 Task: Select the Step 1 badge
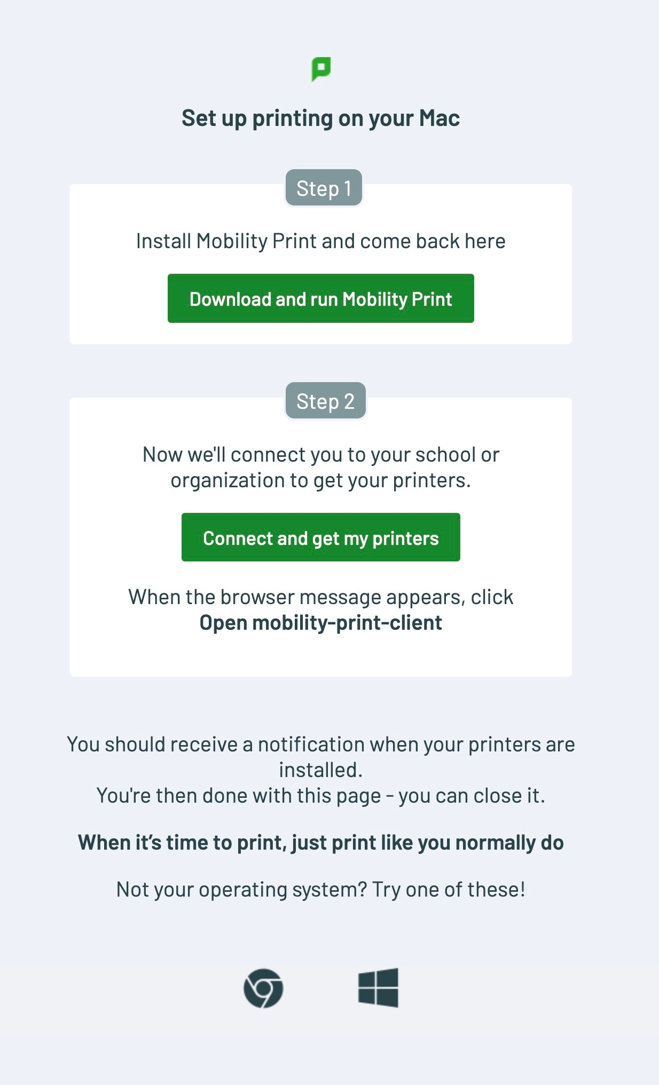click(324, 188)
